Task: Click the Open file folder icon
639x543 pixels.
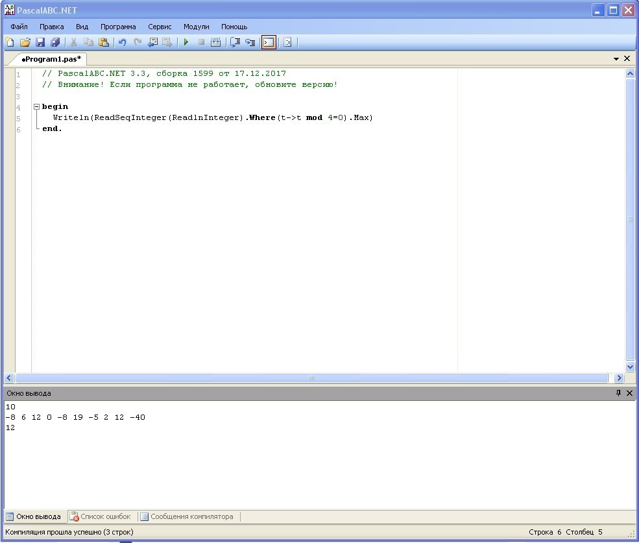Action: 25,43
